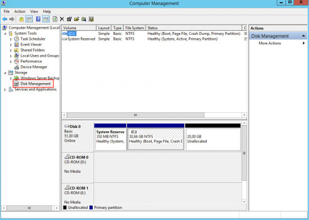The width and height of the screenshot is (309, 220).
Task: Select the (C:) volume row in list
Action: coord(154,34)
